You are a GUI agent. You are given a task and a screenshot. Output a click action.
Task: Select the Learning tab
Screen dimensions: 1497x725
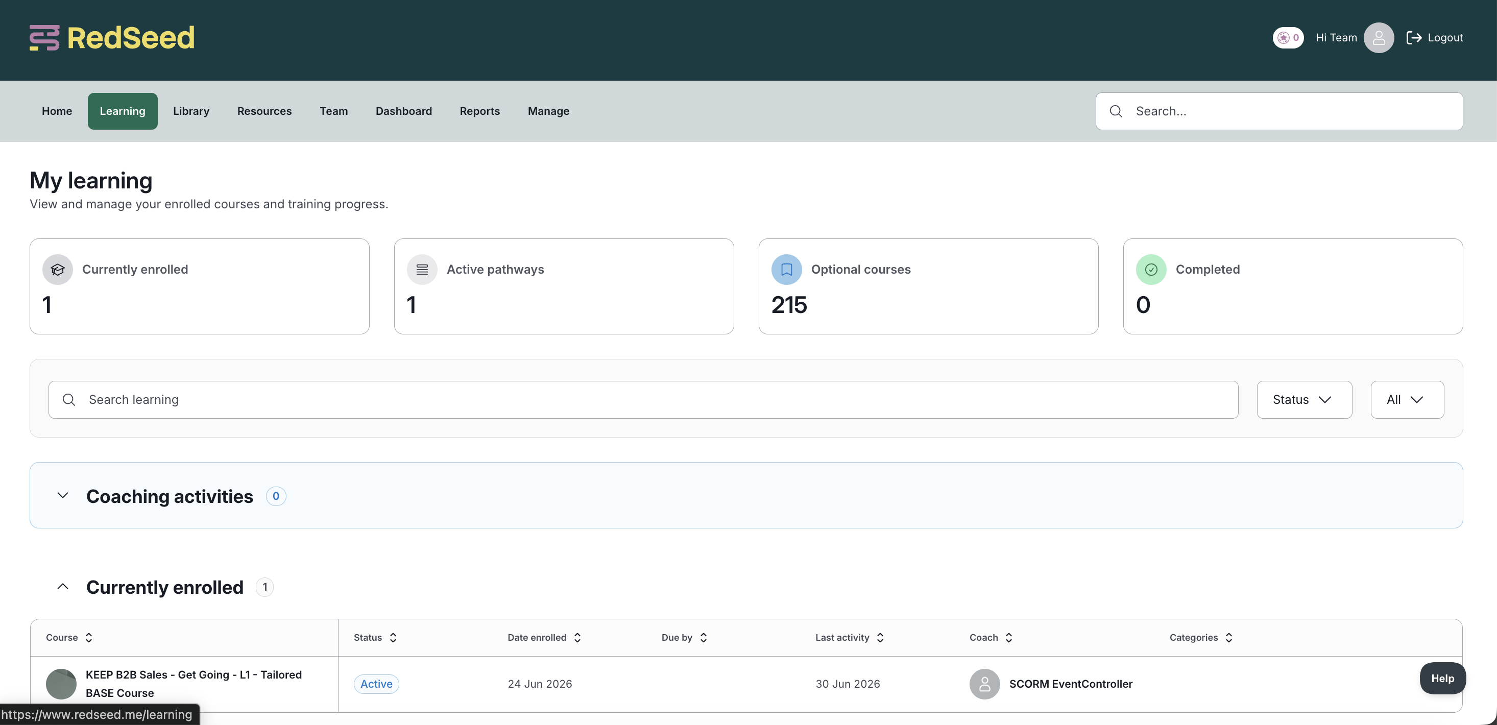click(123, 111)
